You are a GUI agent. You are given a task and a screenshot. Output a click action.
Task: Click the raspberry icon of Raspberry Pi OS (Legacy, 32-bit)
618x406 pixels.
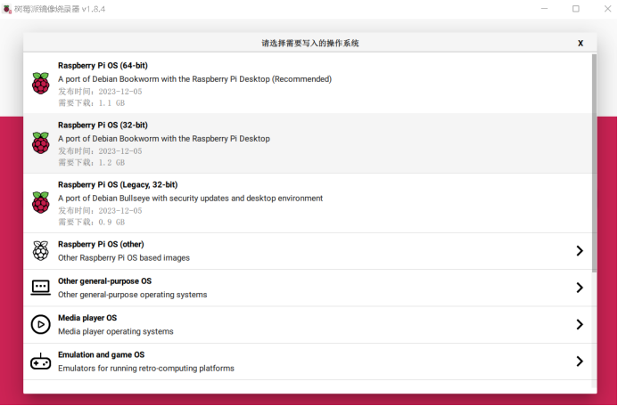point(41,202)
